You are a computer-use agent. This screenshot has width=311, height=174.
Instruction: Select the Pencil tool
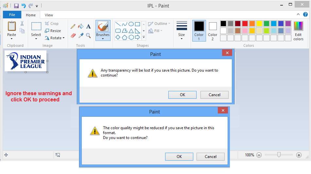pos(73,26)
